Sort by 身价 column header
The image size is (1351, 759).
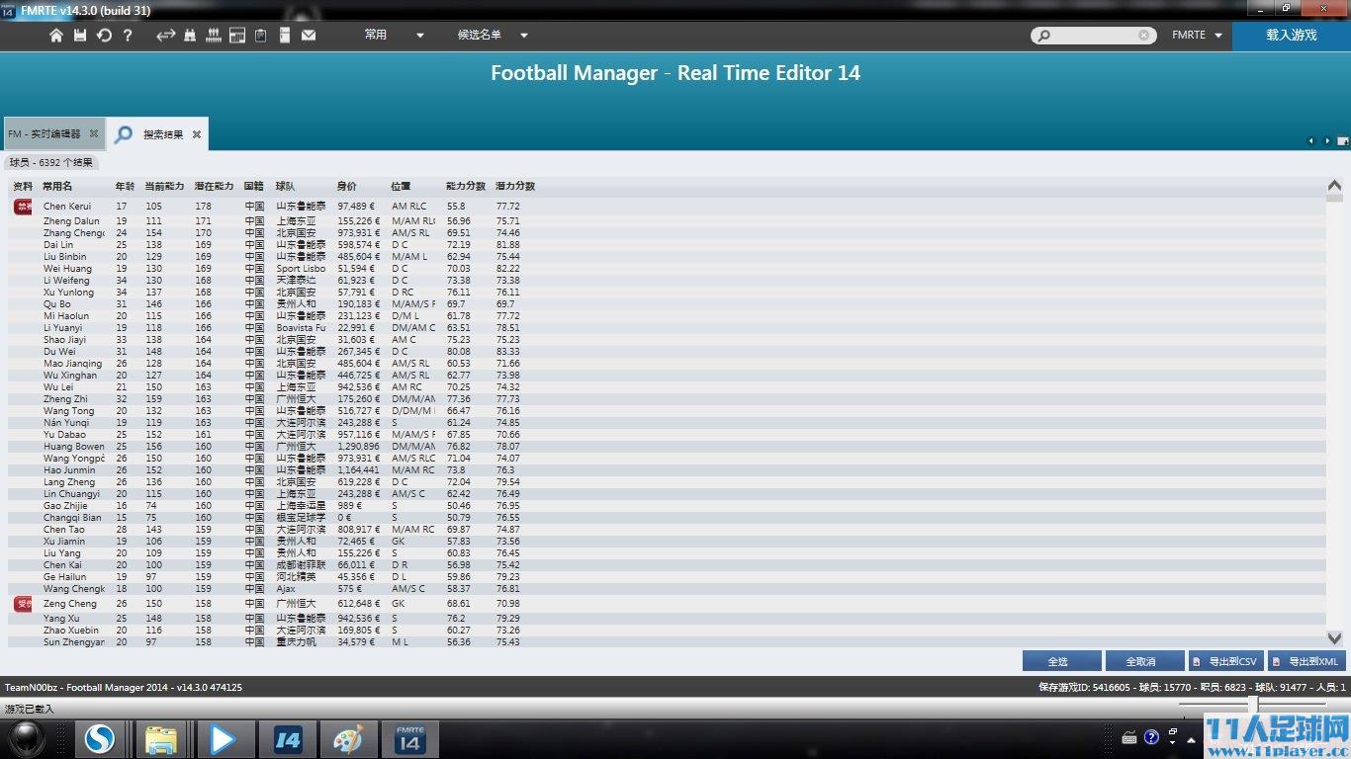347,186
